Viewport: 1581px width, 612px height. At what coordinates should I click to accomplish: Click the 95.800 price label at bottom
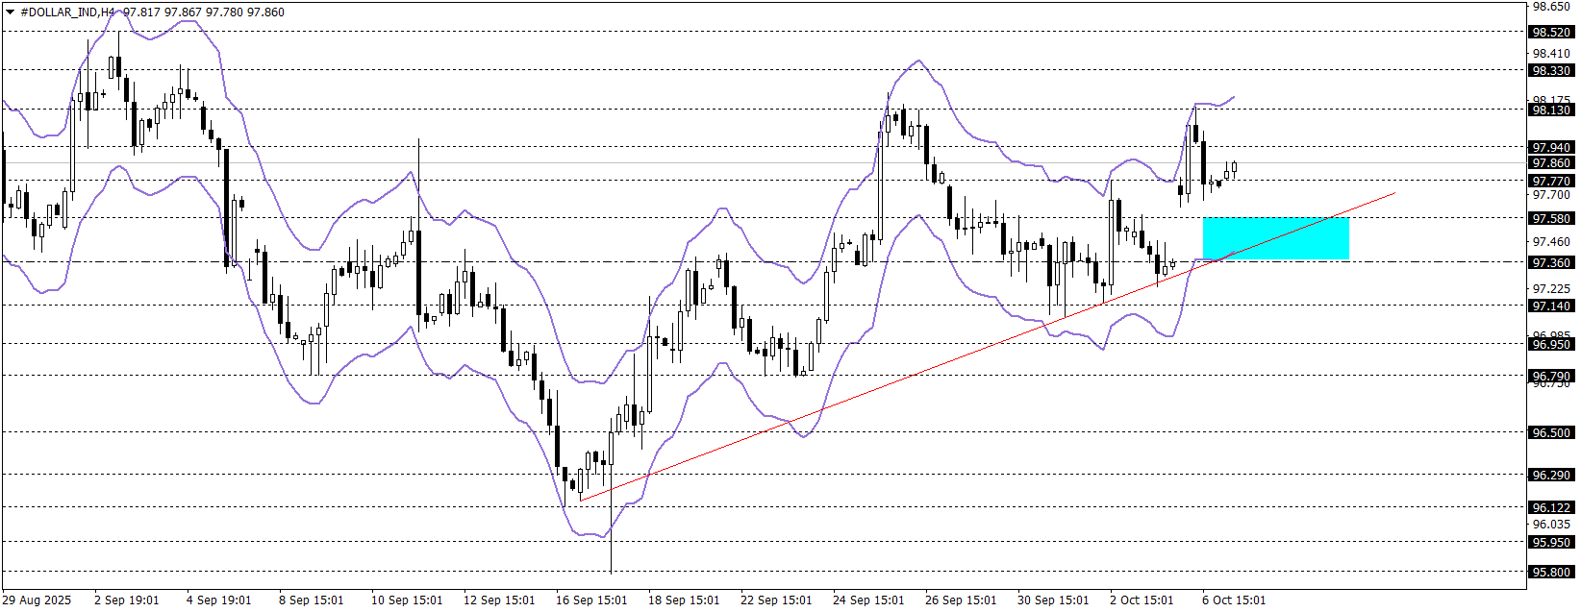coord(1551,573)
